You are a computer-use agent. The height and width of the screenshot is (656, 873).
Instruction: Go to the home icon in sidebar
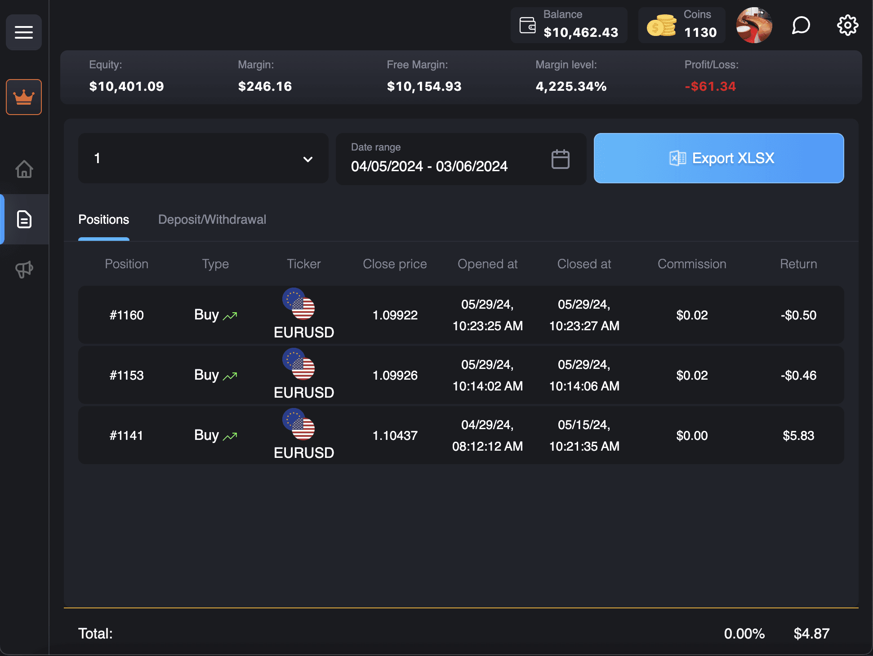(x=24, y=169)
